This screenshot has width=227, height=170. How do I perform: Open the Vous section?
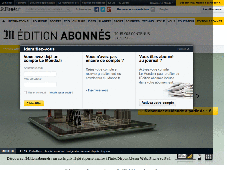171,21
